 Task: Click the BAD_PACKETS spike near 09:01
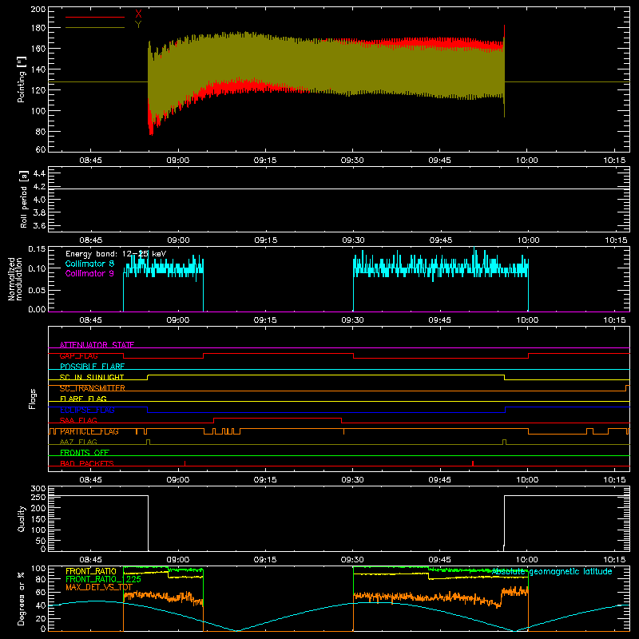click(185, 463)
